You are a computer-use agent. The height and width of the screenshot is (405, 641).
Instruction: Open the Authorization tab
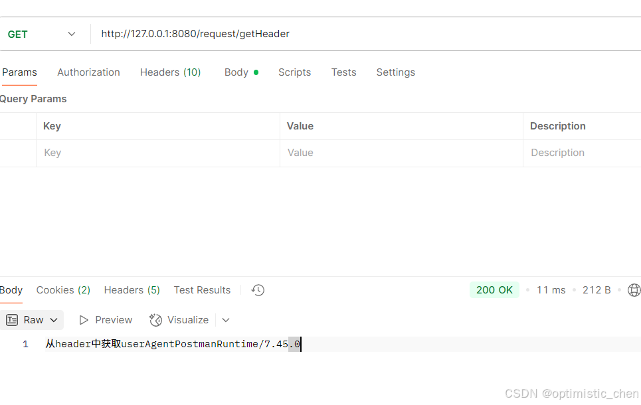point(89,72)
